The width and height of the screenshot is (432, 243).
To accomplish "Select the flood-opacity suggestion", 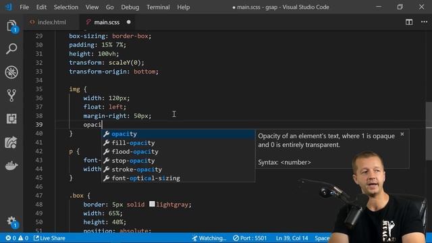I will click(178, 151).
